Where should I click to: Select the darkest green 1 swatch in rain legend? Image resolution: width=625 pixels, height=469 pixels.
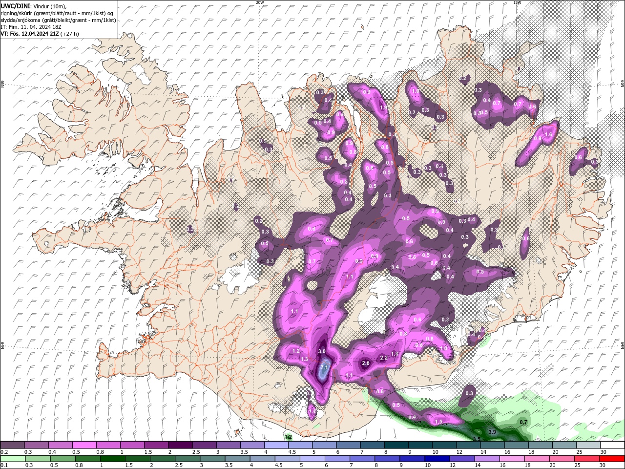click(113, 459)
